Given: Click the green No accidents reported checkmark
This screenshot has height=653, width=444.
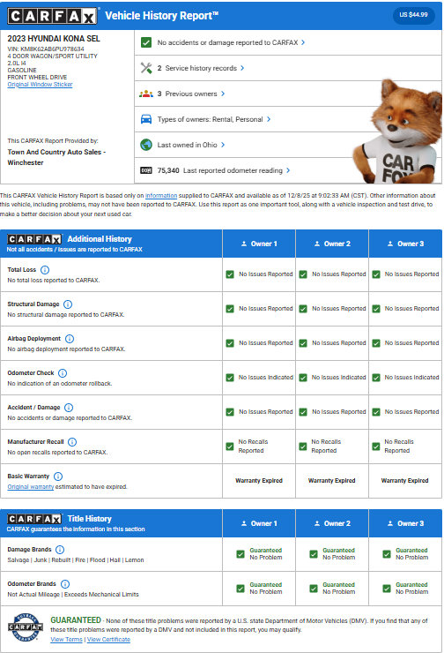Looking at the screenshot, I should pyautogui.click(x=146, y=42).
